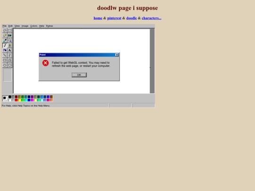Image resolution: width=255 pixels, height=191 pixels.
Task: Select the Line tool
Action: click(5, 55)
